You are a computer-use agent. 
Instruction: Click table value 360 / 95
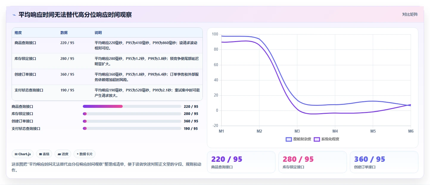[x=67, y=74]
